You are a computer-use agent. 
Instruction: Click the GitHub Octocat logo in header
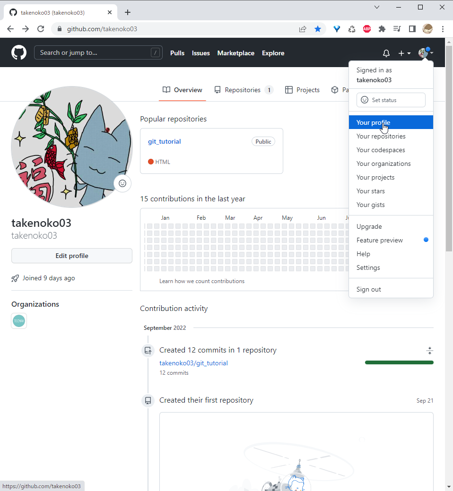(19, 52)
